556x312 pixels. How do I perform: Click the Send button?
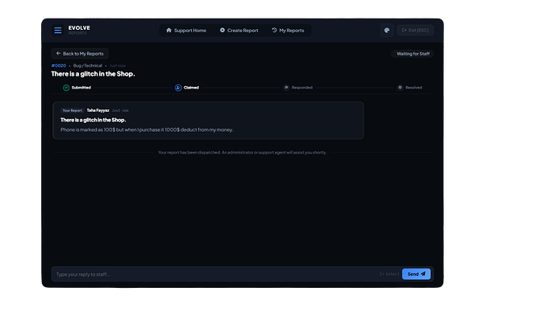tap(417, 274)
